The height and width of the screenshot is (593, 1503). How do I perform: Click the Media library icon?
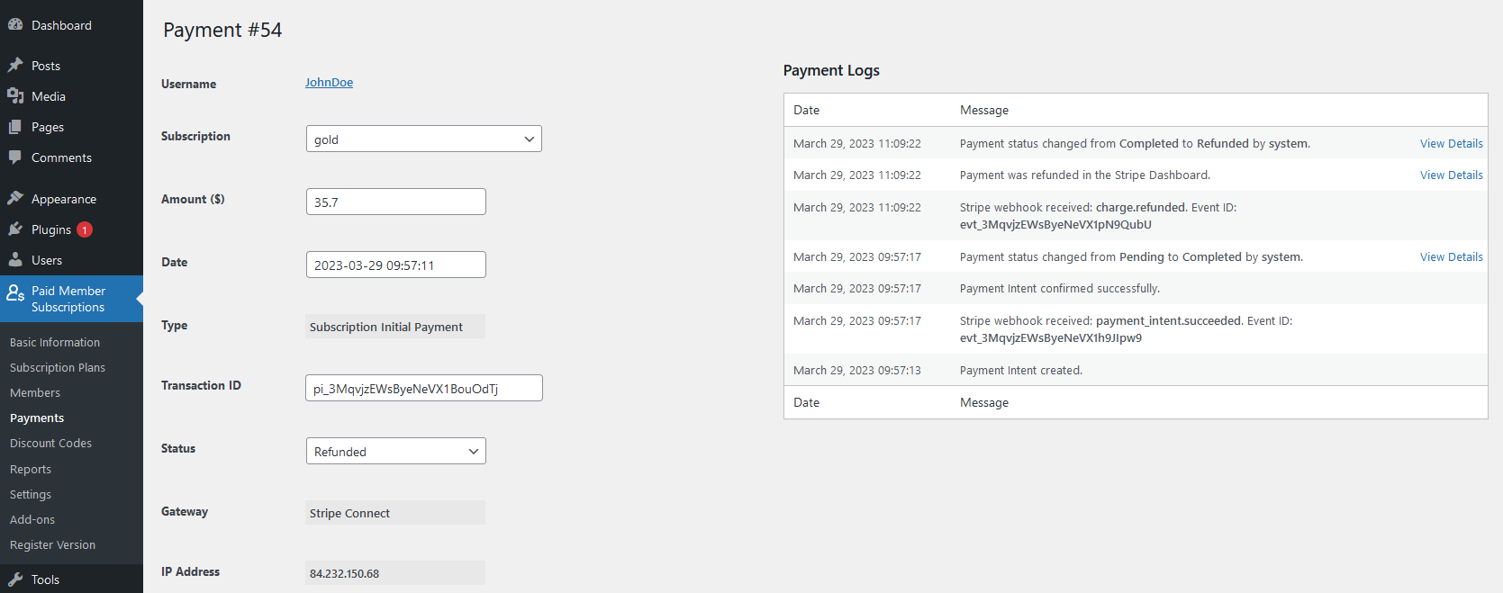tap(15, 96)
